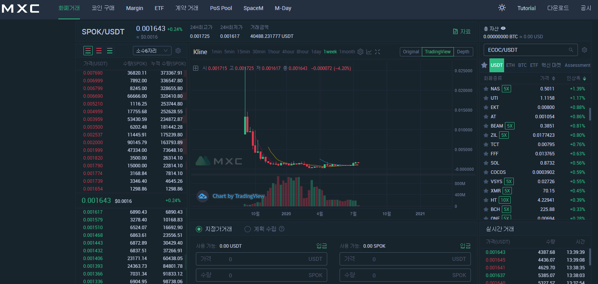Click 입금 link for USDT
The width and height of the screenshot is (598, 284).
point(322,246)
